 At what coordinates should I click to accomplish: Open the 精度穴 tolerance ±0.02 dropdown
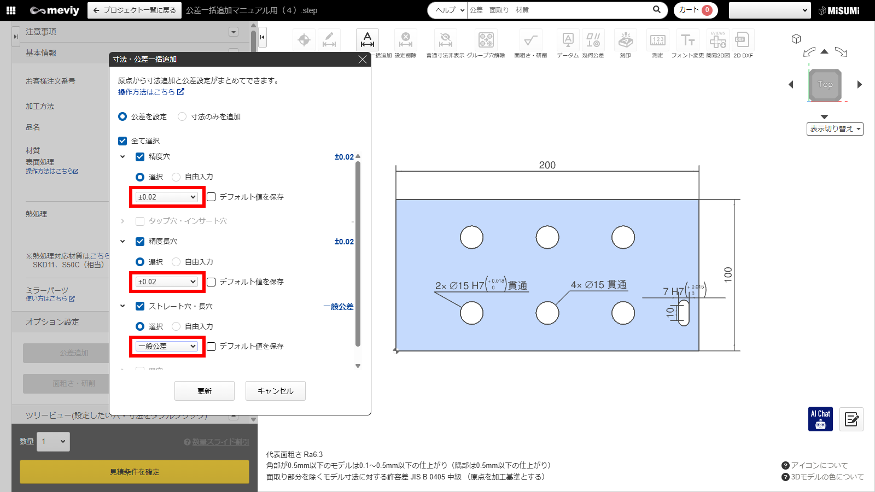tap(167, 197)
